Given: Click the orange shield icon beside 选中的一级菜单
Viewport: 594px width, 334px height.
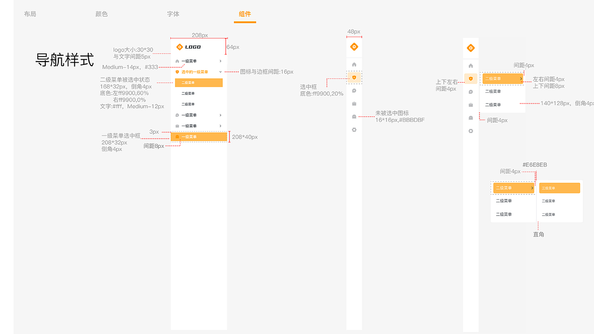Looking at the screenshot, I should (x=177, y=72).
